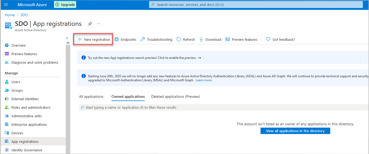Click the Upgrade button
This screenshot has height=154, width=369.
(x=65, y=5)
